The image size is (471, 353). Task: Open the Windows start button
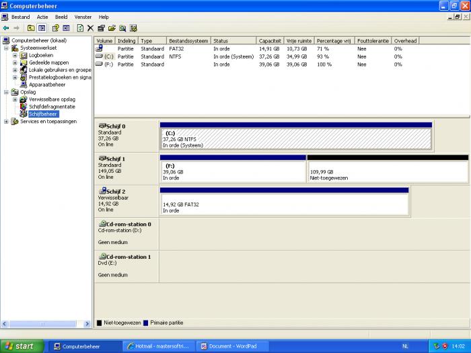tap(22, 346)
